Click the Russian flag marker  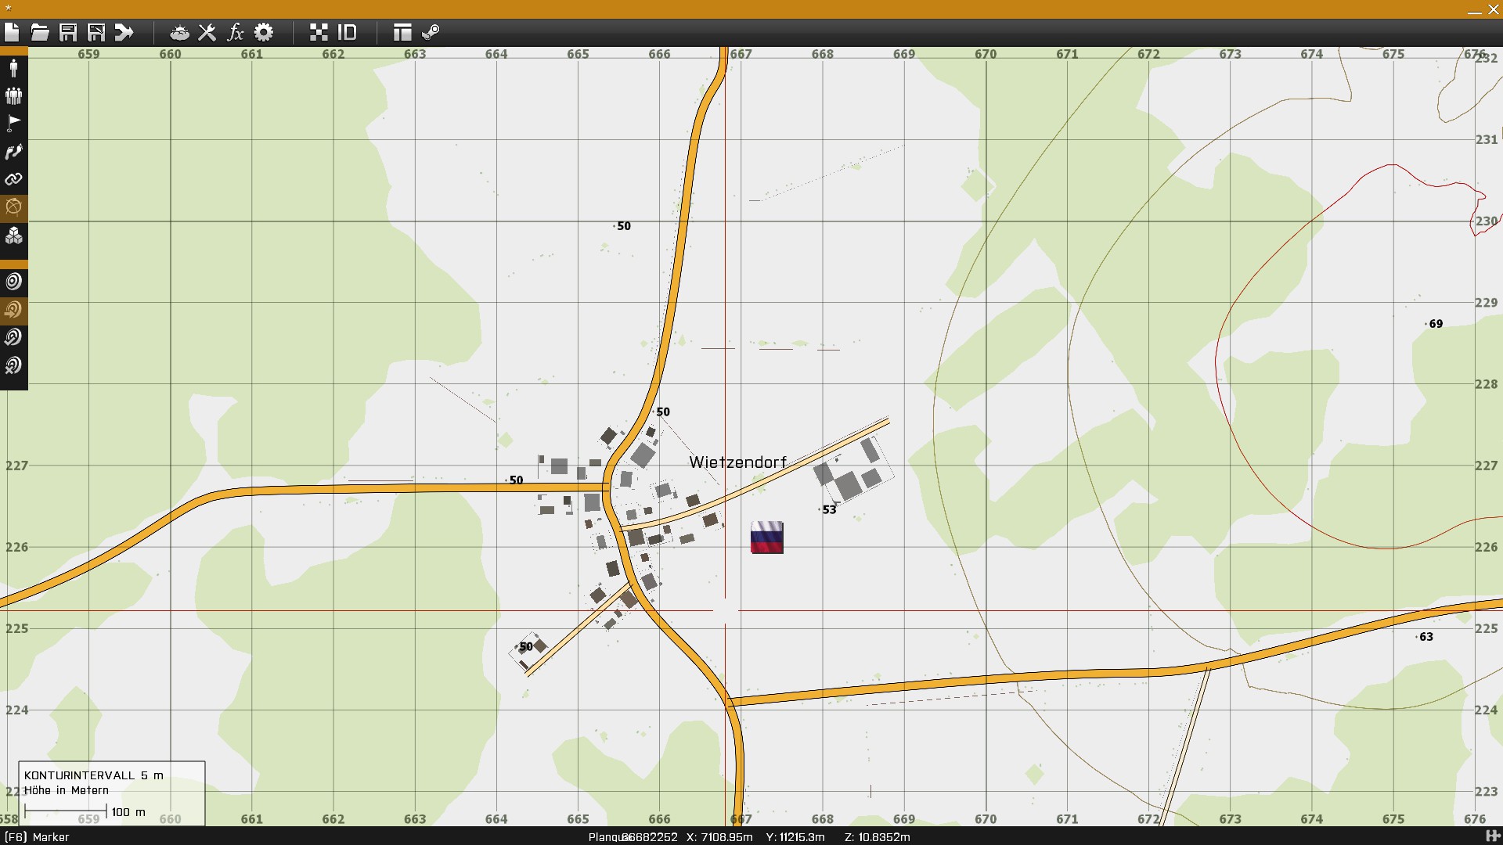tap(766, 537)
